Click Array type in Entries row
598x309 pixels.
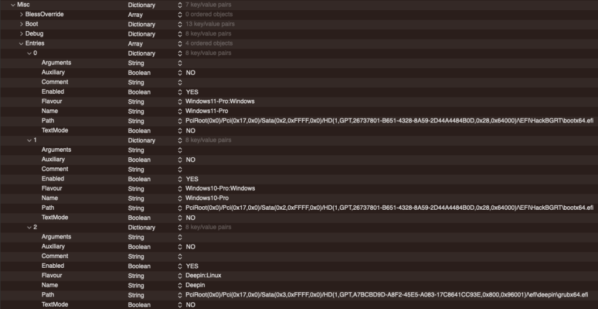coord(135,44)
